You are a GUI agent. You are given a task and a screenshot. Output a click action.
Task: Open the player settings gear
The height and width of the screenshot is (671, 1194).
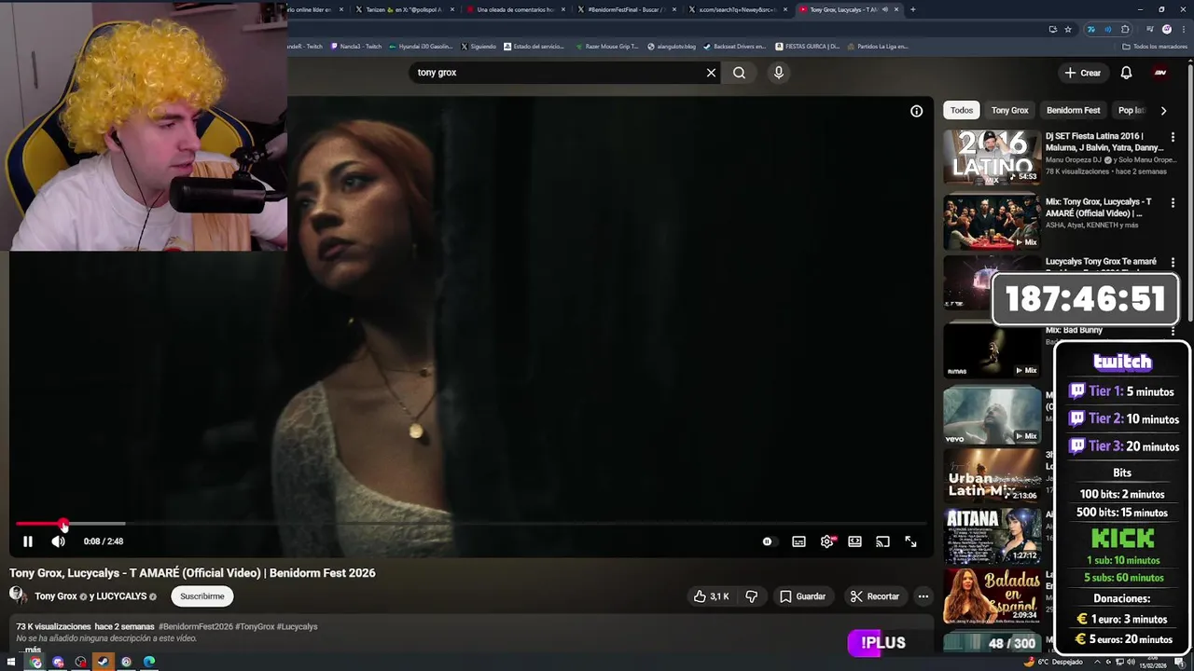tap(826, 541)
